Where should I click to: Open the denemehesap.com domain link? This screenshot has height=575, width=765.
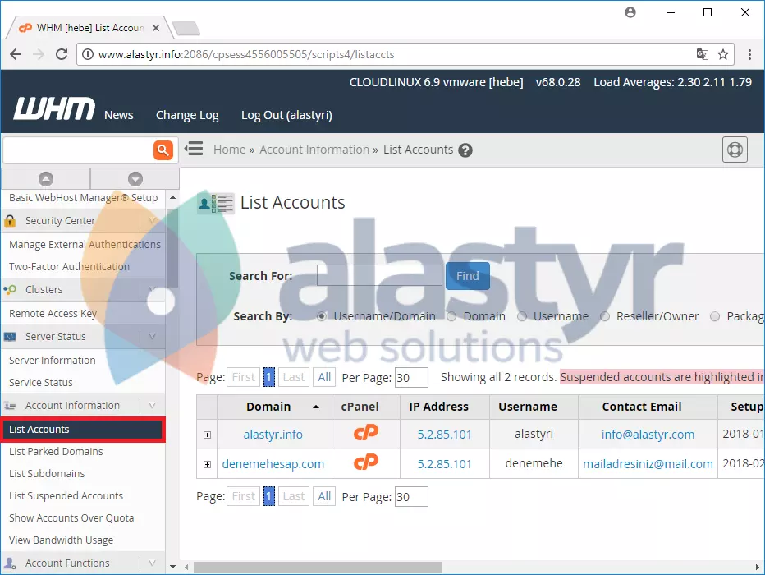(x=273, y=464)
